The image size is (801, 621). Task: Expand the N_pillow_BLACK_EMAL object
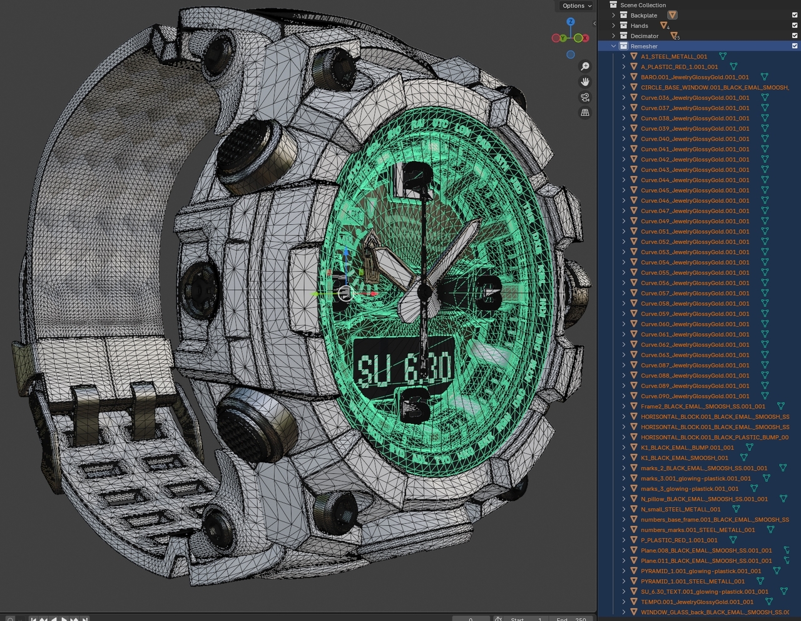click(x=624, y=499)
